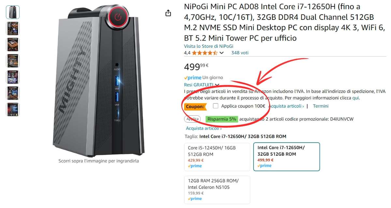
Task: Choose Core i5-12450H/ 16GB 512GB option
Action: 217,157
